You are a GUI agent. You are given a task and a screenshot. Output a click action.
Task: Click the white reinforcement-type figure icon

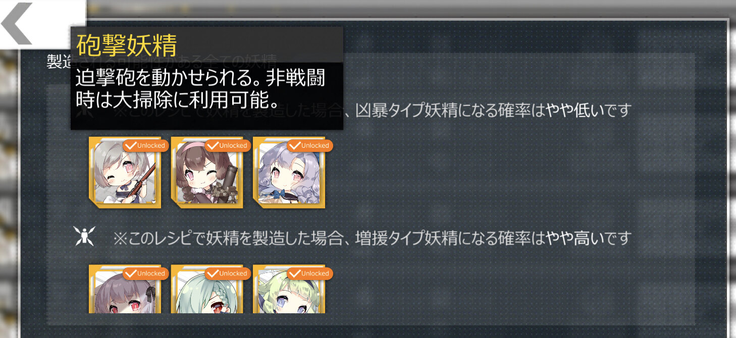tap(84, 236)
